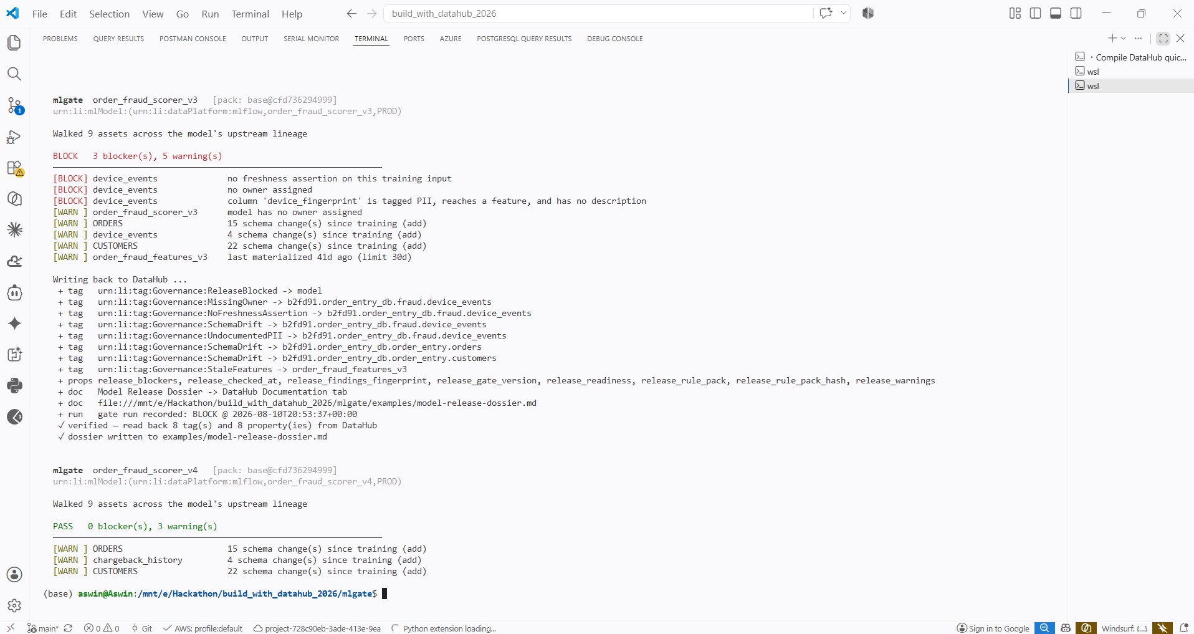Open the chat sparkle icon in title bar
Viewport: 1194px width, 634px height.
[826, 13]
